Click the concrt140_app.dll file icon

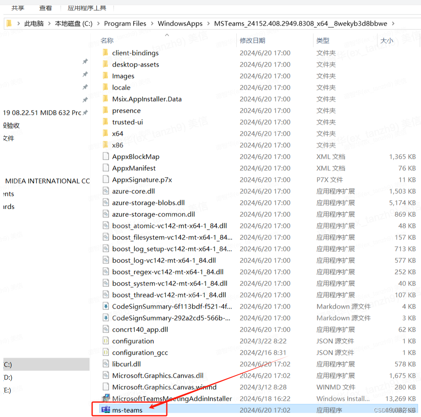[106, 329]
